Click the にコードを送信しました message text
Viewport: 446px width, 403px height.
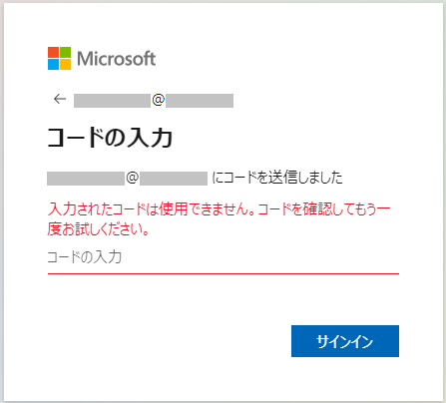[276, 178]
